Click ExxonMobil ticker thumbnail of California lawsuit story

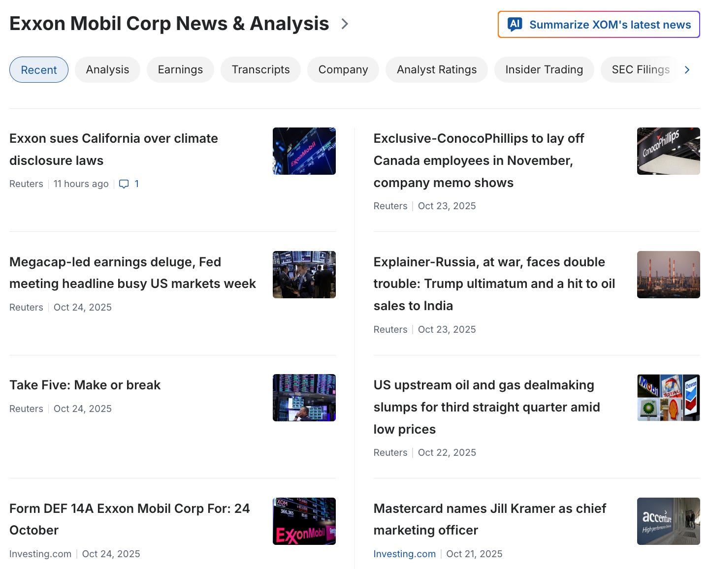(x=304, y=151)
